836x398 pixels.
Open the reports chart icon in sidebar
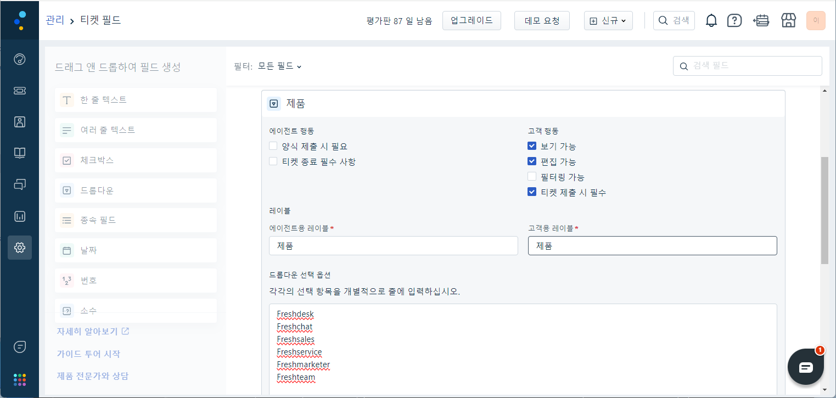click(x=20, y=216)
